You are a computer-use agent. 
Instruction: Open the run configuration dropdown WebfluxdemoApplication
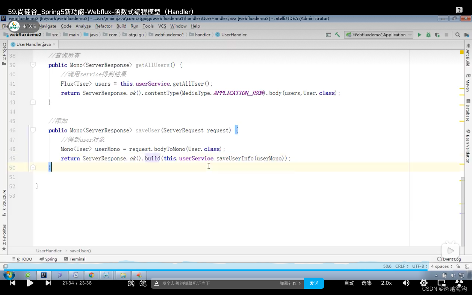379,35
